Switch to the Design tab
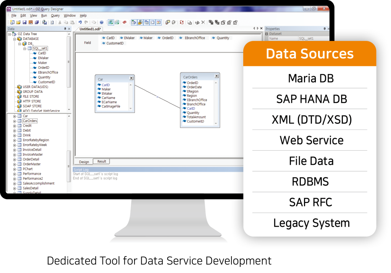Screen dimensions: 391x273 click(x=84, y=162)
